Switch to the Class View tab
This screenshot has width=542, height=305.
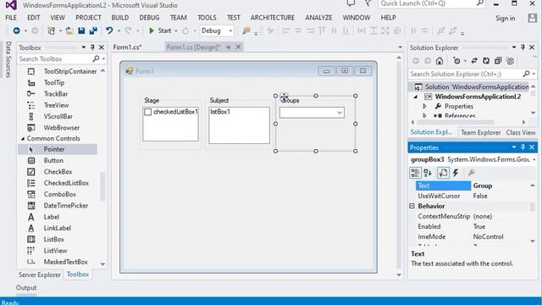coord(521,132)
